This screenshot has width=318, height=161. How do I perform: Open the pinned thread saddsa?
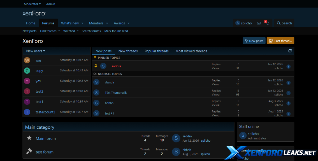(116, 66)
